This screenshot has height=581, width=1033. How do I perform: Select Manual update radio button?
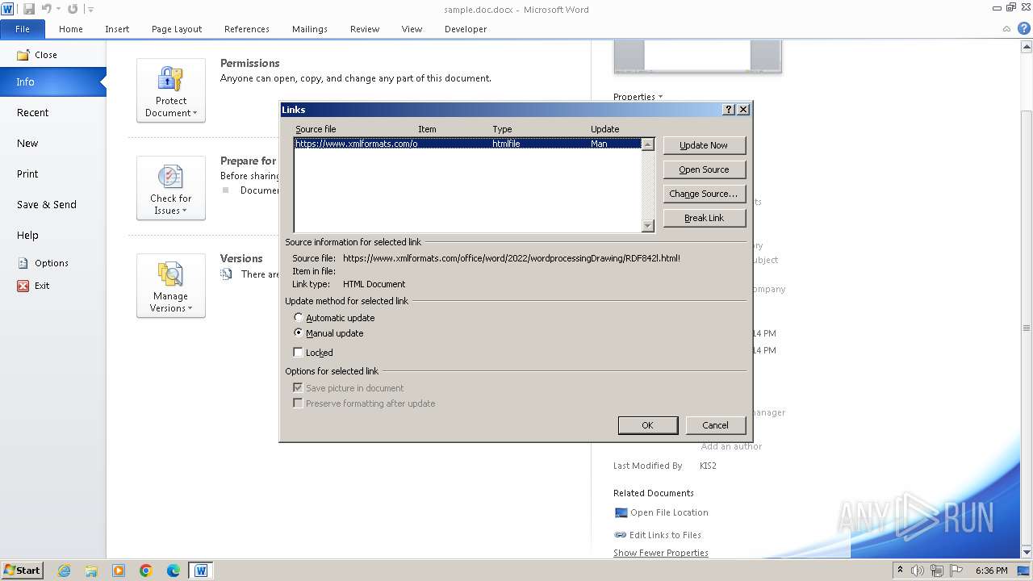(299, 332)
